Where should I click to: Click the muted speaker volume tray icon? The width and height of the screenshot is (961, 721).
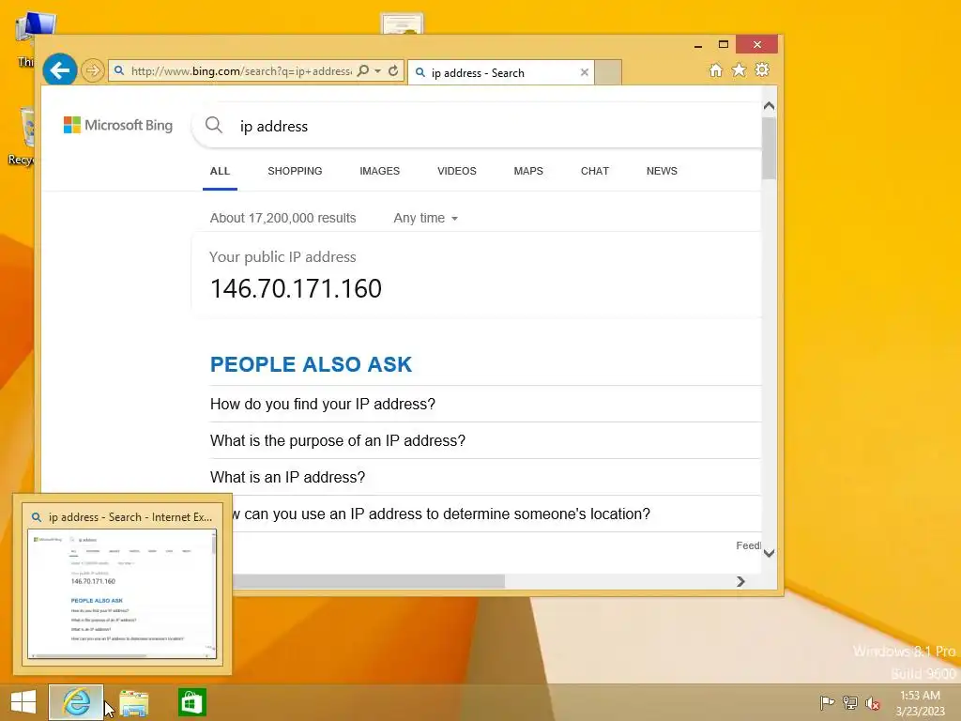point(873,702)
